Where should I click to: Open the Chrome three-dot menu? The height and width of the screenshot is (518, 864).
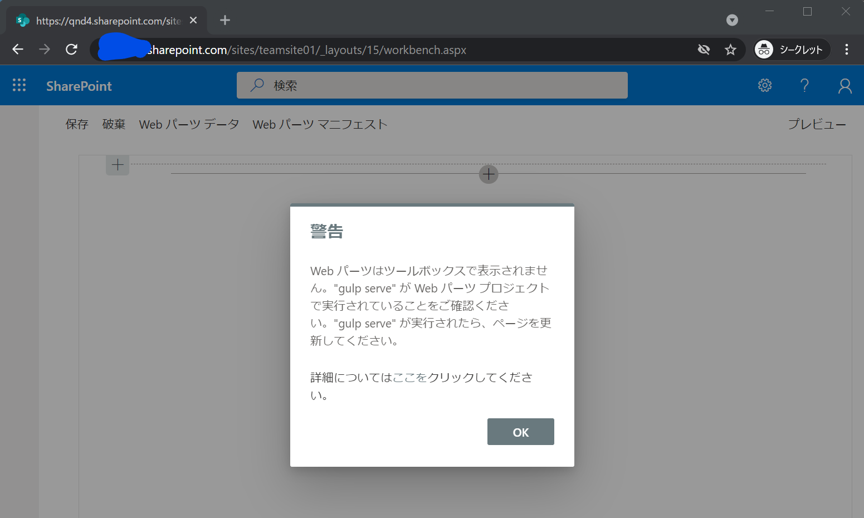(x=847, y=50)
